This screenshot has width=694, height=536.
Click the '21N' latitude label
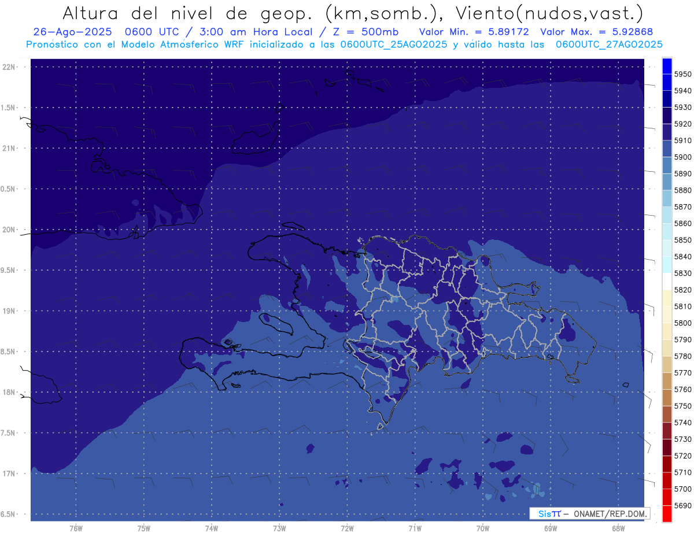click(9, 148)
